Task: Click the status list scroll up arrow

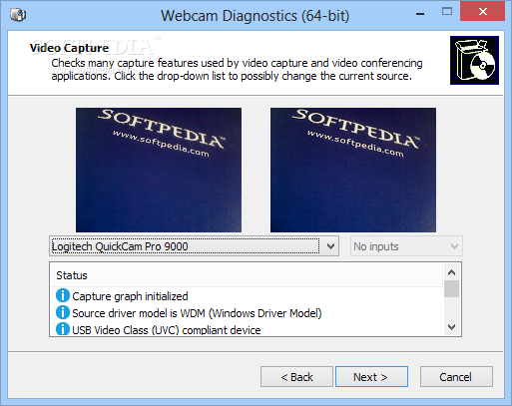Action: pyautogui.click(x=451, y=272)
